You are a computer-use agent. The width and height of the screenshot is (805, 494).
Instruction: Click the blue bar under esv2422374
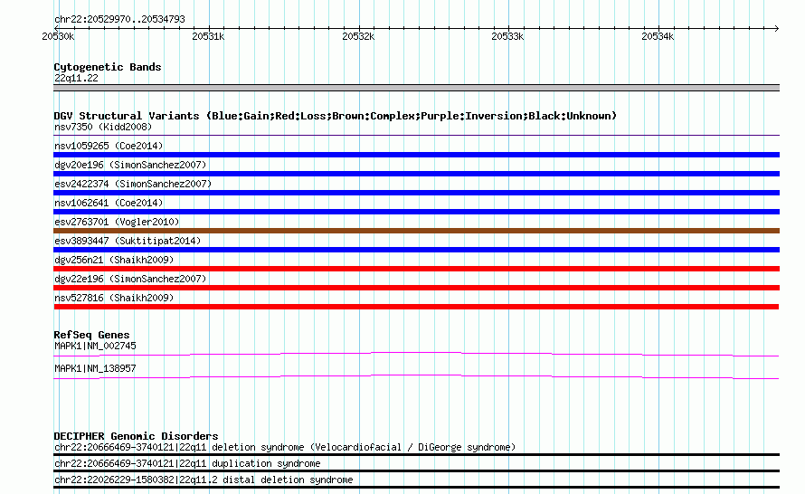[x=416, y=193]
